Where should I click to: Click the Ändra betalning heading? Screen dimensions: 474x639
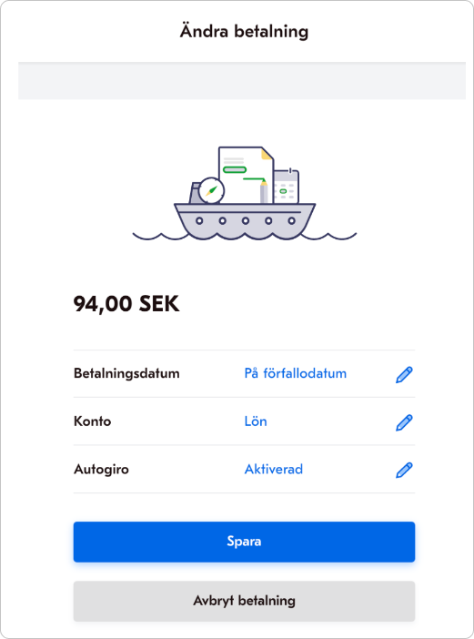point(245,31)
